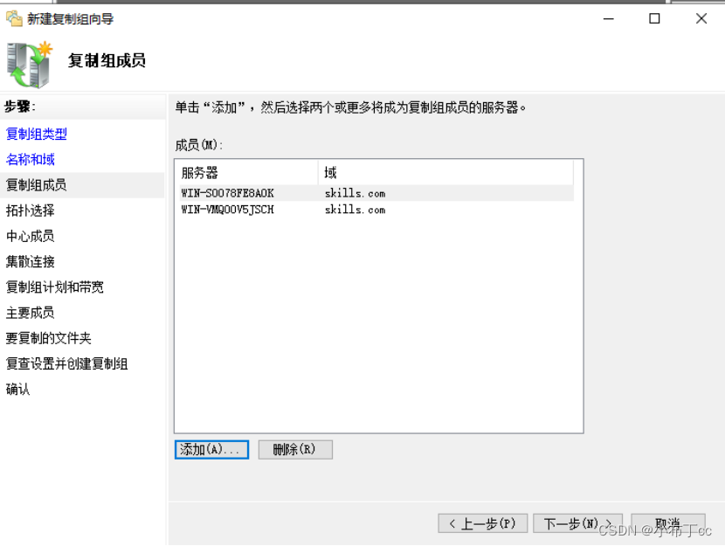Screen dimensions: 725x546
Task: Click the 添加 button to add members
Action: (x=211, y=448)
